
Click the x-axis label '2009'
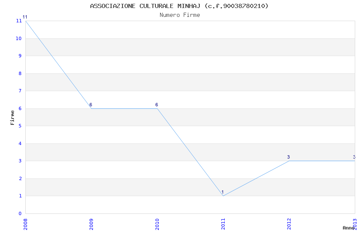tap(91, 224)
